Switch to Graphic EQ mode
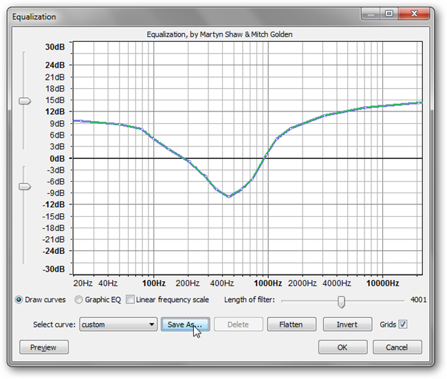This screenshot has width=447, height=379. (x=78, y=300)
